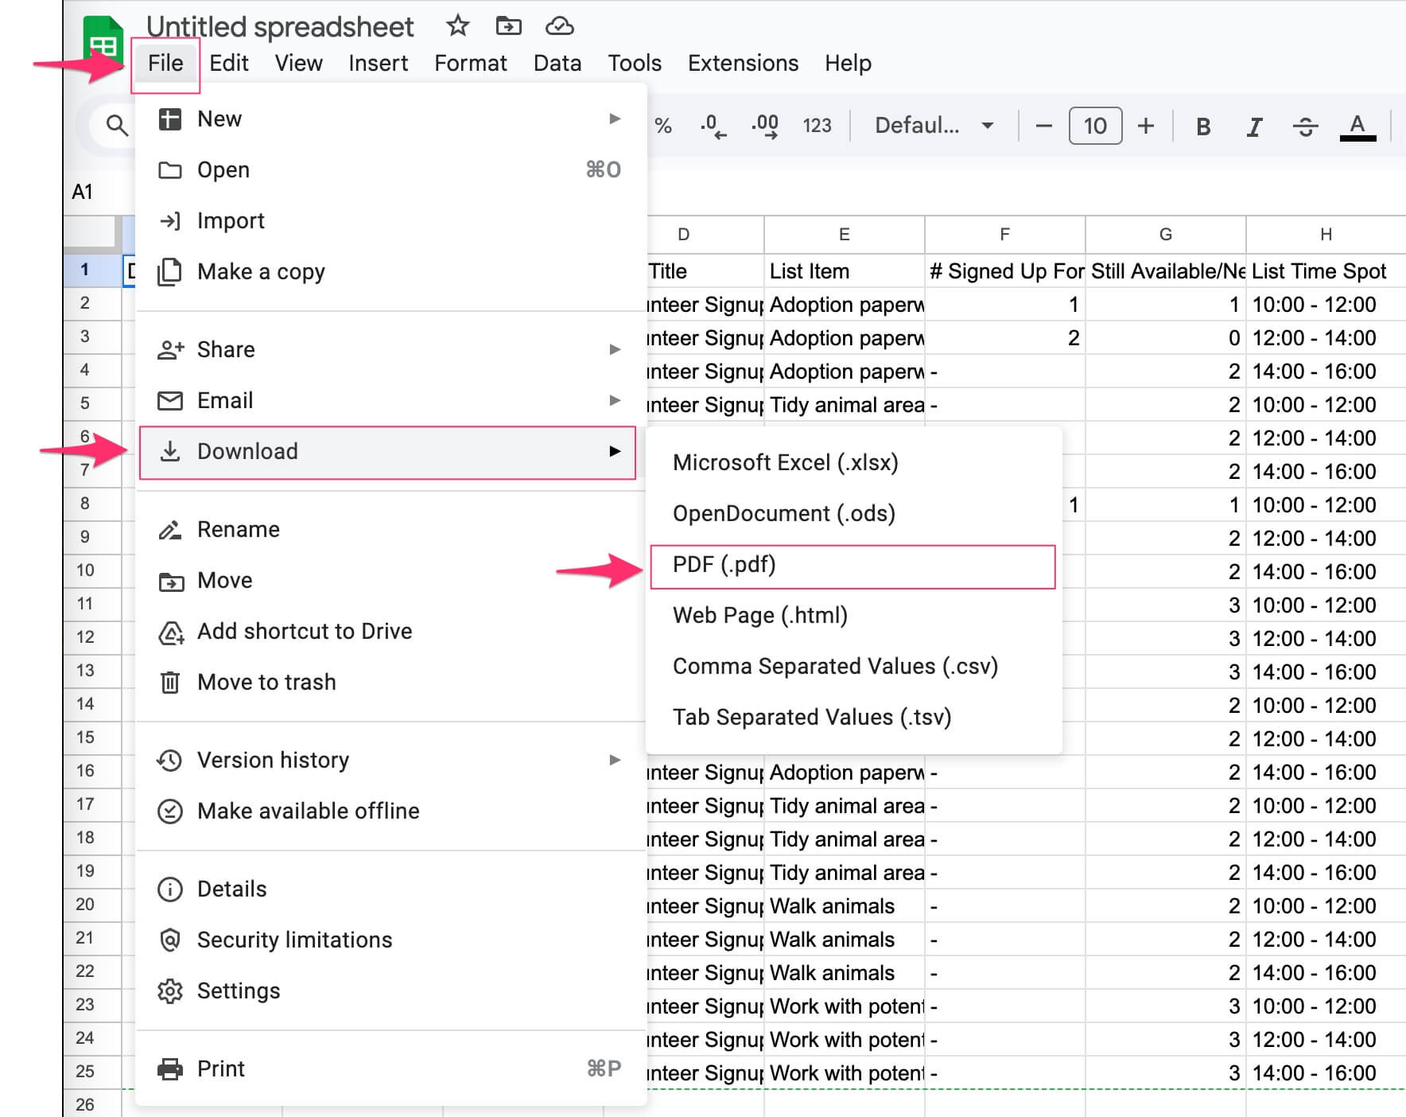This screenshot has height=1117, width=1406.
Task: Toggle strikethrough formatting
Action: pyautogui.click(x=1305, y=126)
